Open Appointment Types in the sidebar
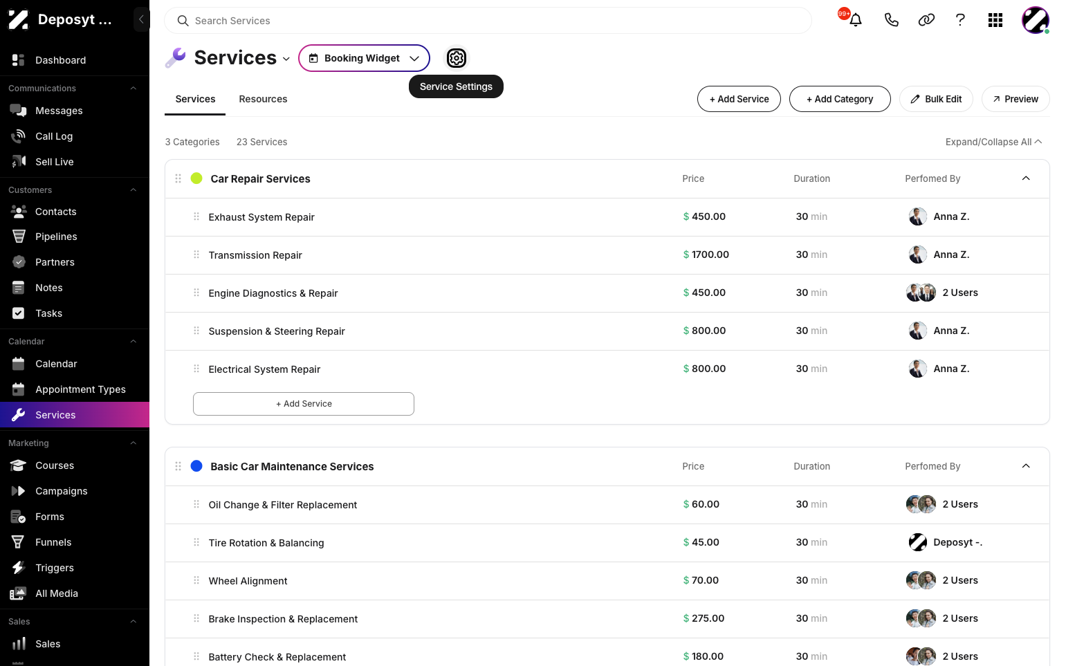Image resolution: width=1066 pixels, height=666 pixels. pyautogui.click(x=75, y=389)
